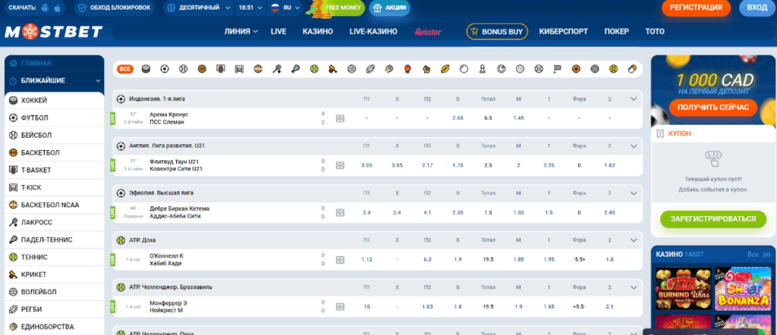Click the Вход login button
777x335 pixels.
[x=757, y=8]
